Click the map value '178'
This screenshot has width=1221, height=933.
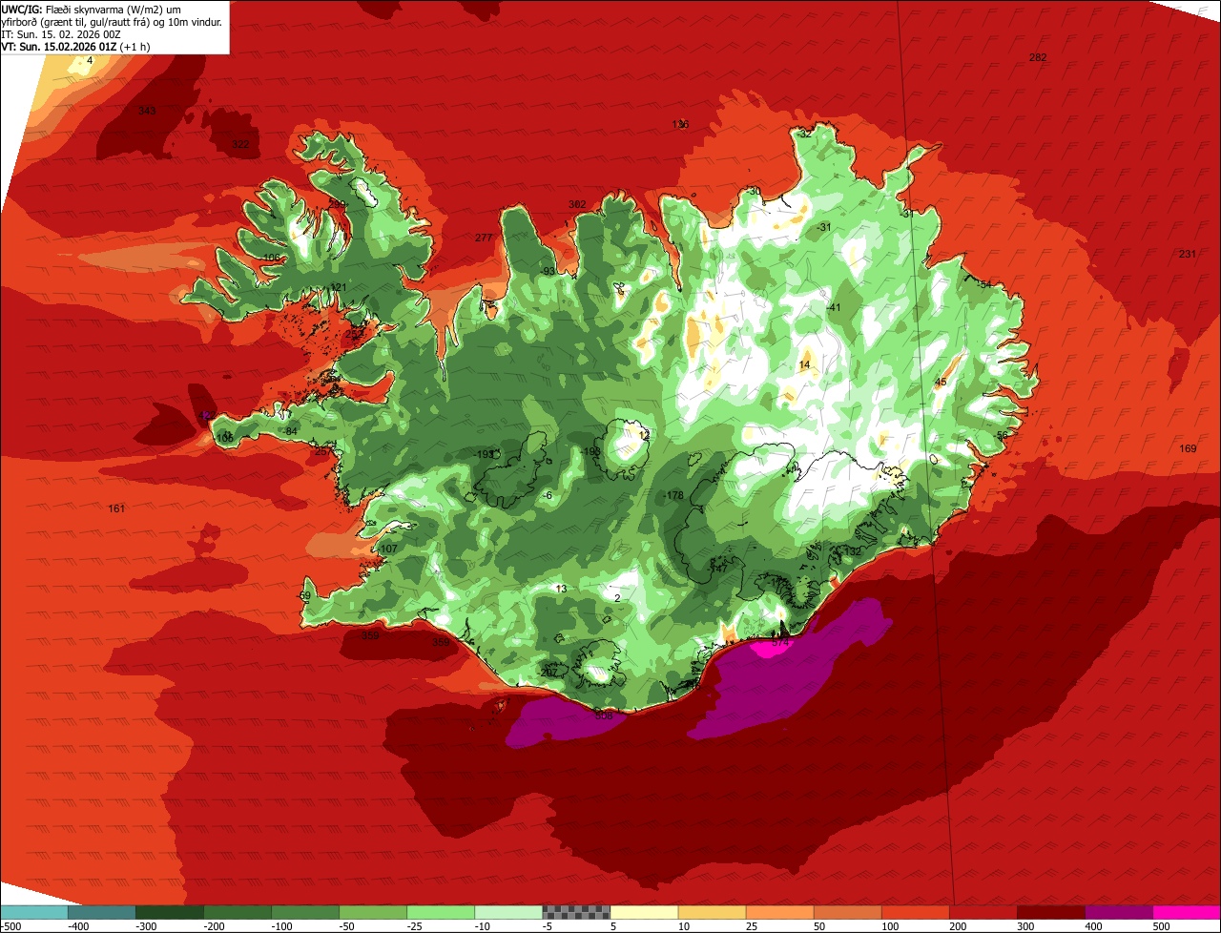point(675,495)
